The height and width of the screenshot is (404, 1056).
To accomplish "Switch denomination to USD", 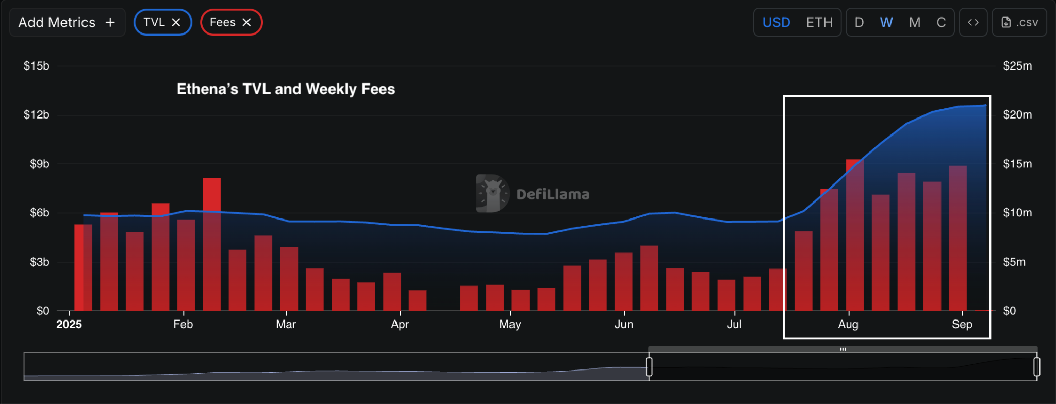I will (776, 22).
